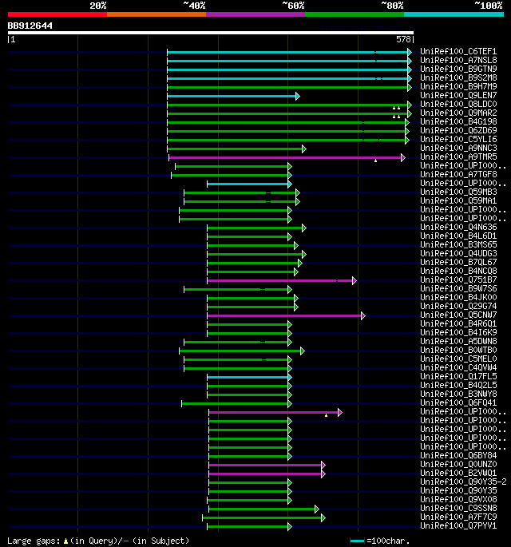
Task: Select the UniRef100_B4L6D1 label
Action: [458, 236]
